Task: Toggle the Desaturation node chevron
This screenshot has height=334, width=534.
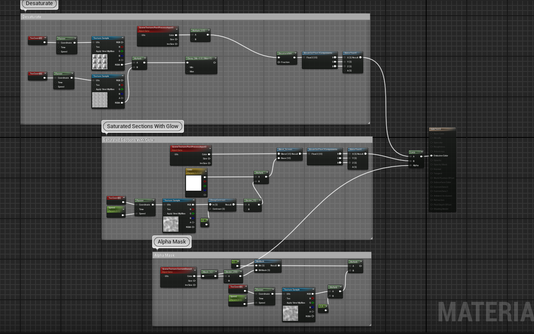Action: (296, 53)
